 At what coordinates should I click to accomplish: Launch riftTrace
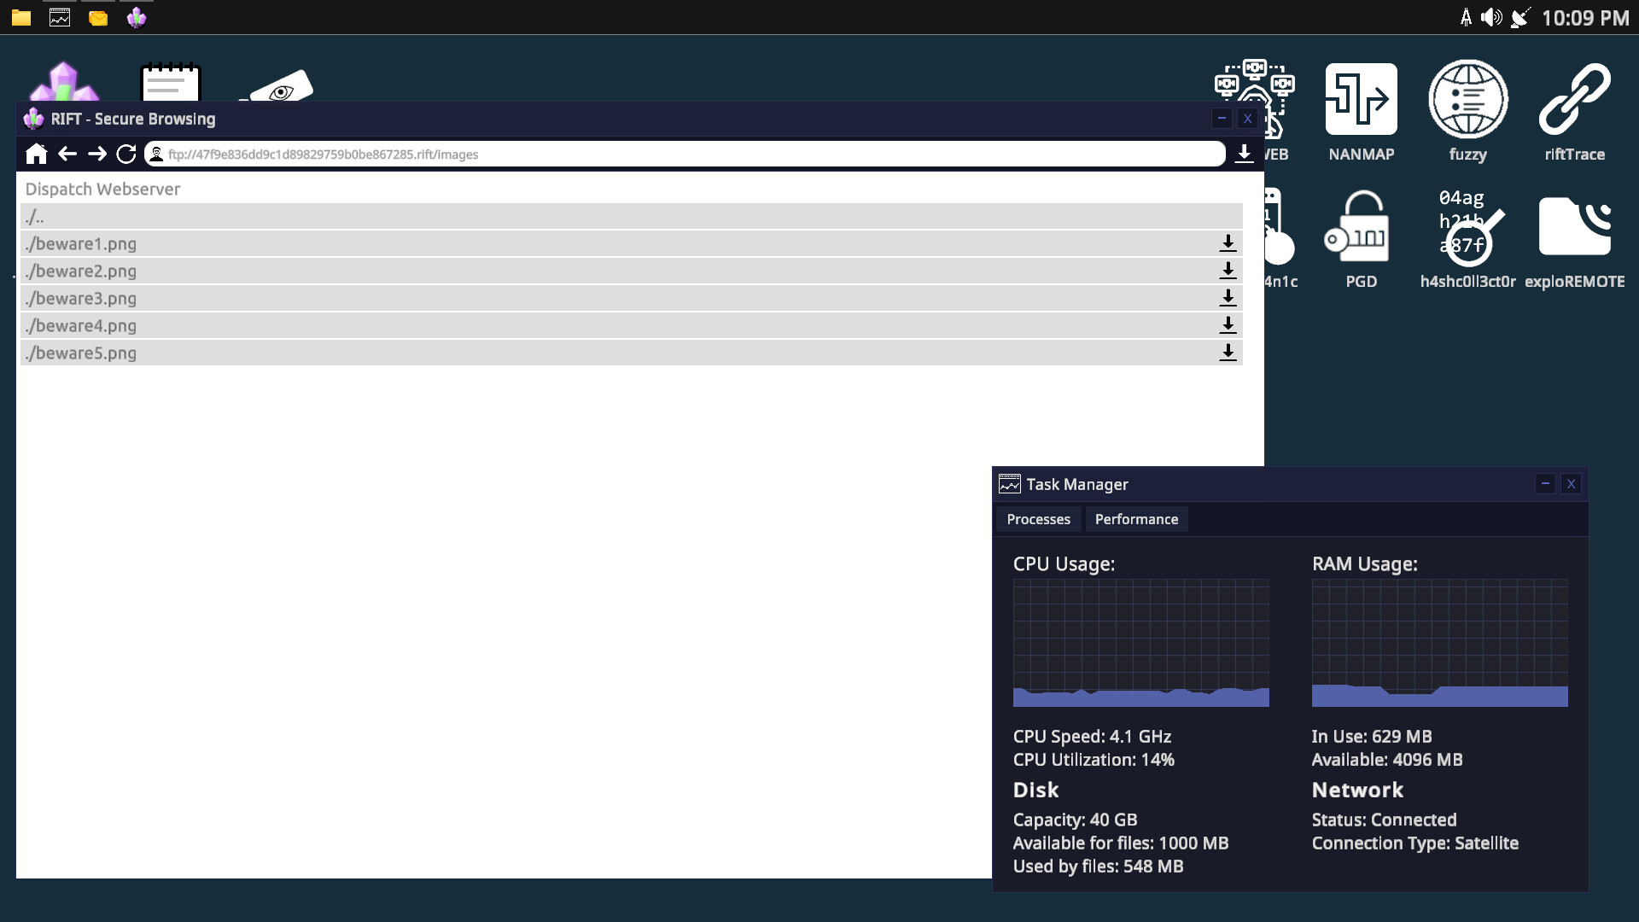pyautogui.click(x=1575, y=96)
